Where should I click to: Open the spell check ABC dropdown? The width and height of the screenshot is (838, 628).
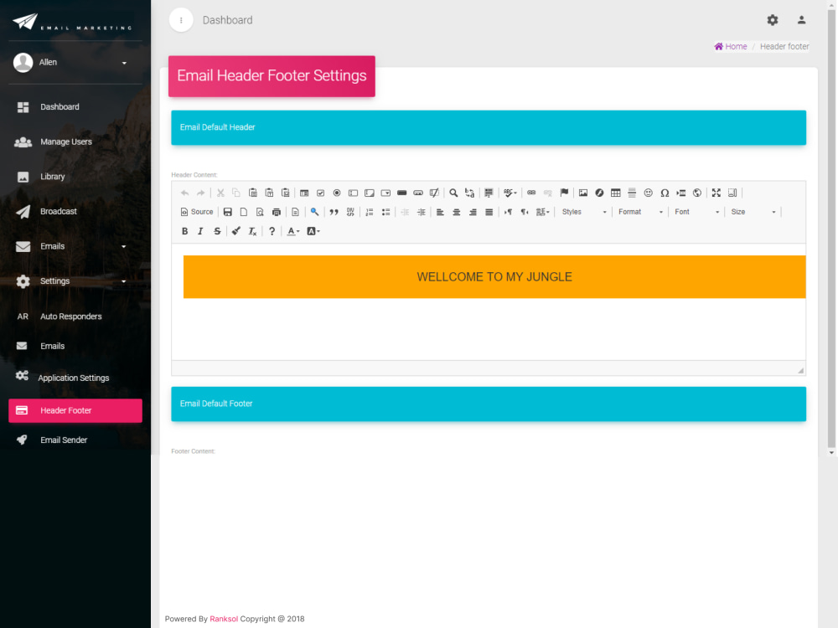[510, 193]
